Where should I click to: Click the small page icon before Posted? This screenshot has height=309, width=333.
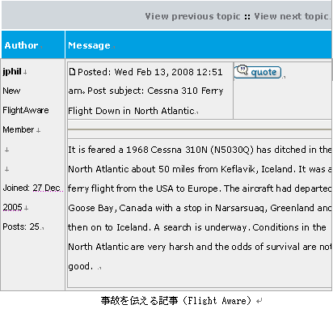72,72
